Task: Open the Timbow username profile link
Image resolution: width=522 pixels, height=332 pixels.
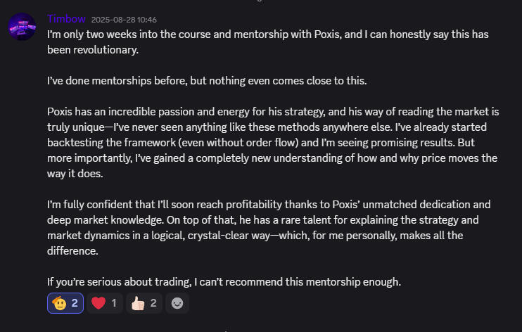Action: (64, 19)
